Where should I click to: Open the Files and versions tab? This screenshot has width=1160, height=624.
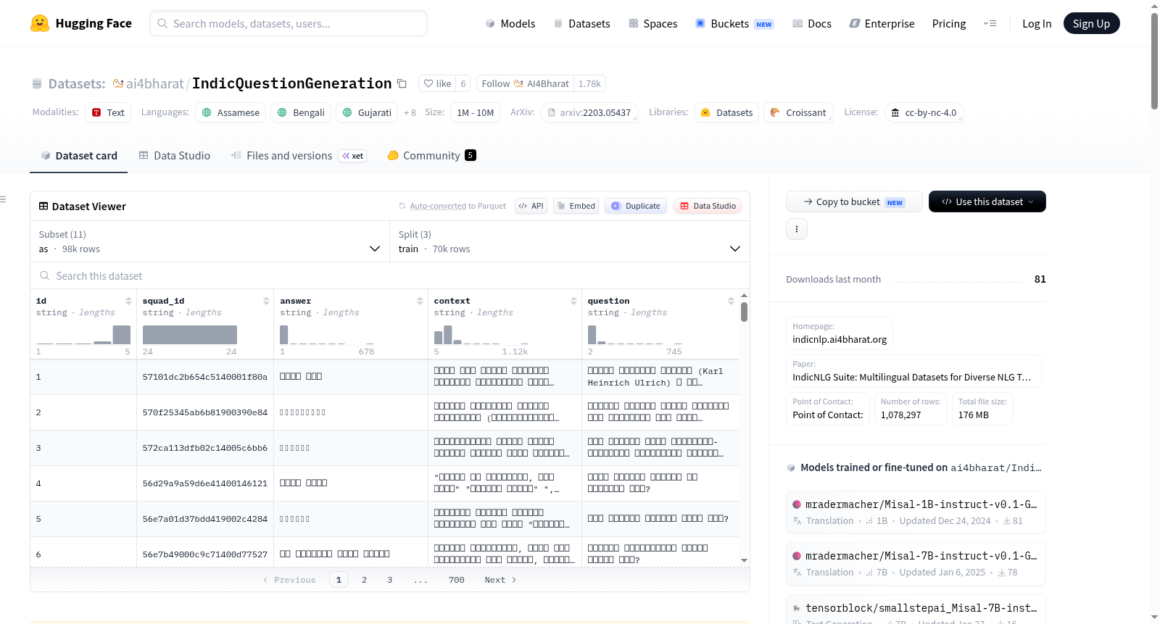[298, 156]
